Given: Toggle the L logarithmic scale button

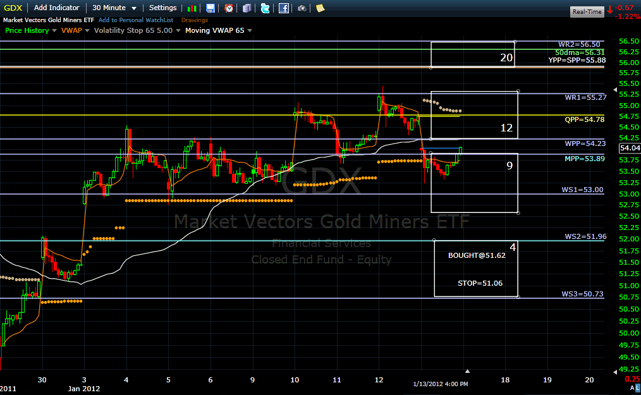Looking at the screenshot, I should (638, 387).
